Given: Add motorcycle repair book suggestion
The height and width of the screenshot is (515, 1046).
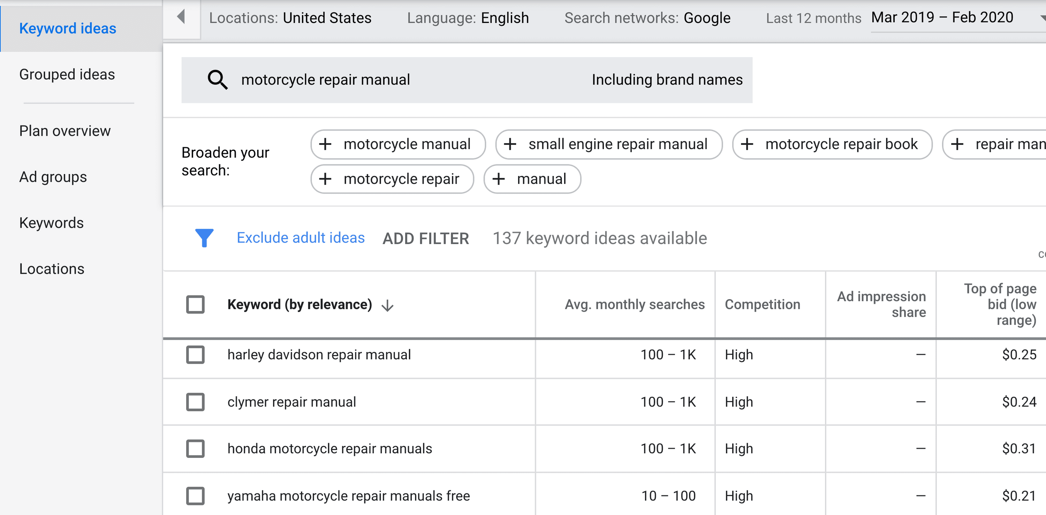Looking at the screenshot, I should coord(832,145).
